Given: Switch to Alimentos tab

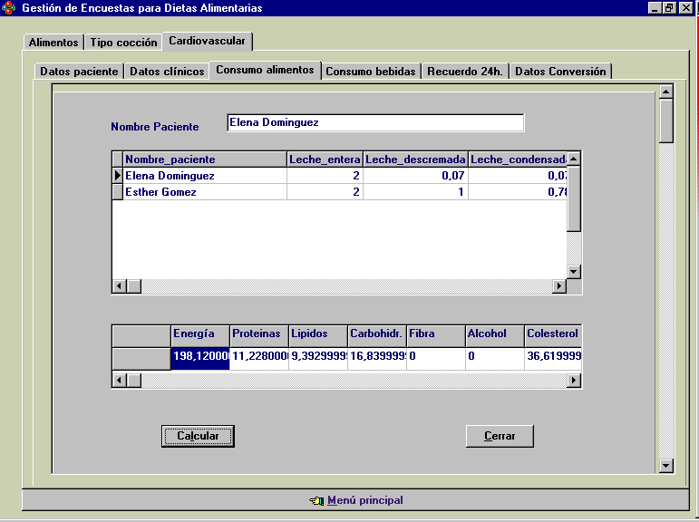Looking at the screenshot, I should pyautogui.click(x=53, y=43).
